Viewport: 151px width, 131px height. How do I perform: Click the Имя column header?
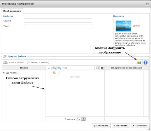[65, 68]
